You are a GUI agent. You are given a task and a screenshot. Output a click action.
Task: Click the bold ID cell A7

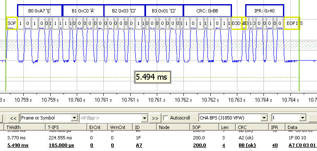tap(139, 145)
